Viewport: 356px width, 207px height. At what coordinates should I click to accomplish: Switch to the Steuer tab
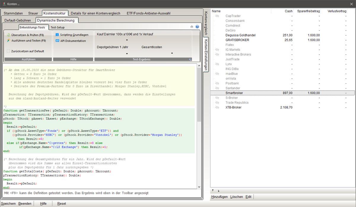click(x=33, y=13)
